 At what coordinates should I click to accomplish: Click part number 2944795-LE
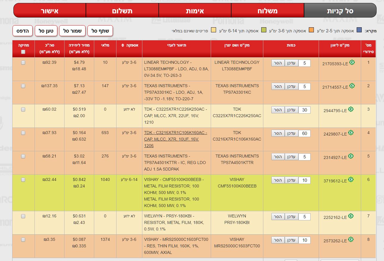click(335, 111)
